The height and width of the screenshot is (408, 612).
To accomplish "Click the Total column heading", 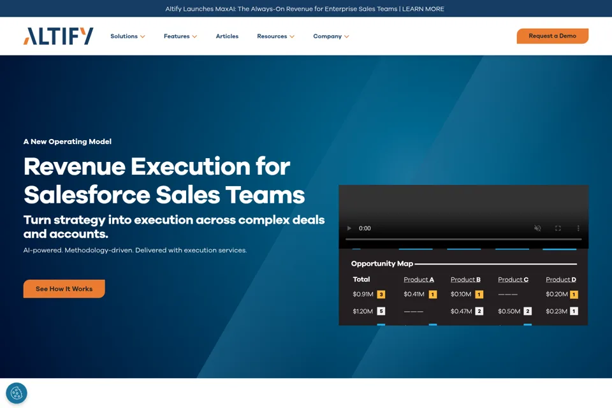I will click(x=361, y=280).
